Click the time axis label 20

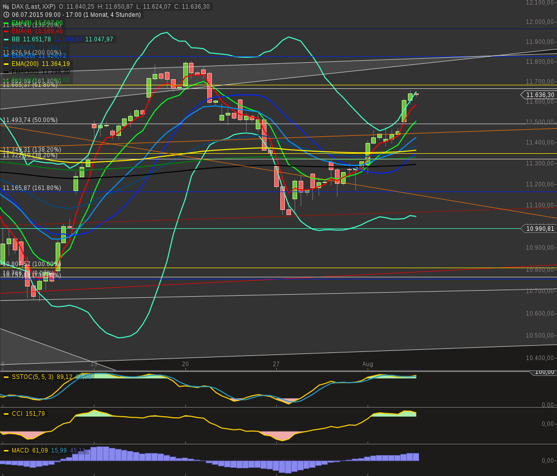(185, 364)
